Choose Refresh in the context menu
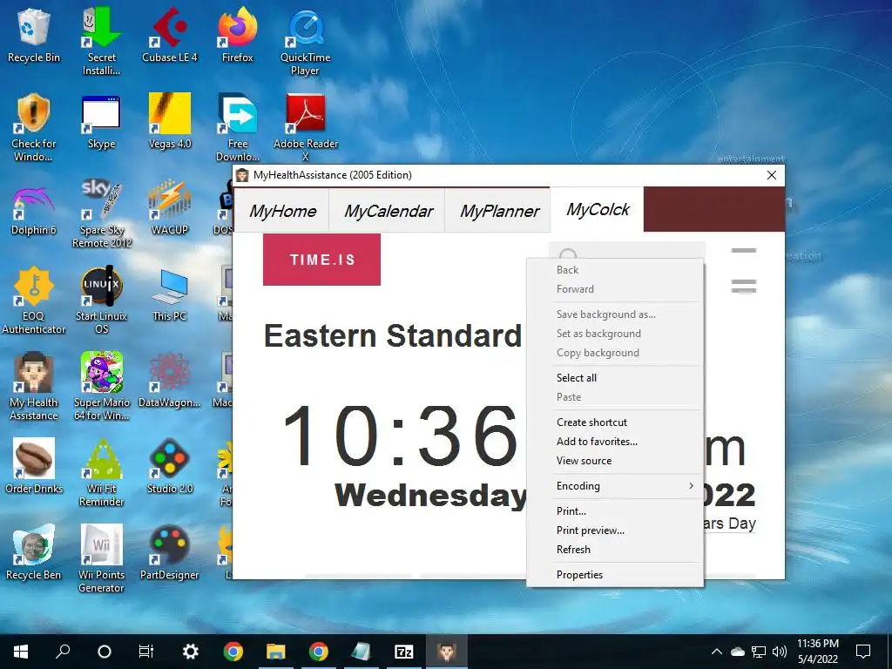The width and height of the screenshot is (892, 669). pyautogui.click(x=616, y=550)
